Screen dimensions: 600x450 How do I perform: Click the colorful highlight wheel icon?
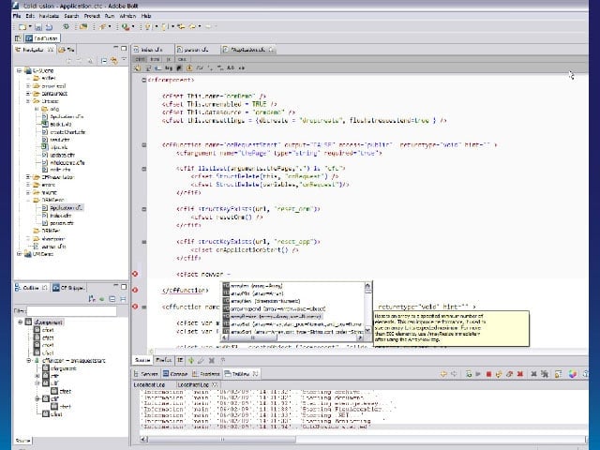[573, 374]
